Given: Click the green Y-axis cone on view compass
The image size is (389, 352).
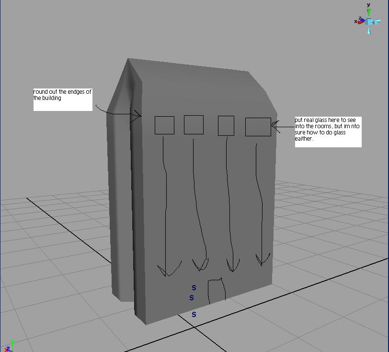Looking at the screenshot, I should coord(369,12).
